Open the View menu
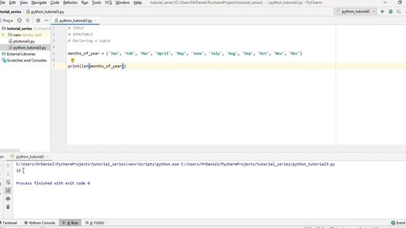The width and height of the screenshot is (406, 228). click(23, 3)
